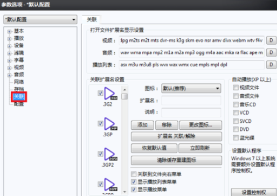Expand the 滤镜 tree node
277x196 pixels.
point(9,53)
